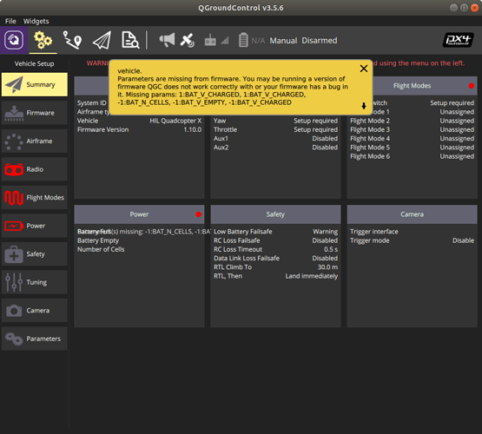Open the Parameters page
Image resolution: width=482 pixels, height=434 pixels.
pyautogui.click(x=35, y=339)
